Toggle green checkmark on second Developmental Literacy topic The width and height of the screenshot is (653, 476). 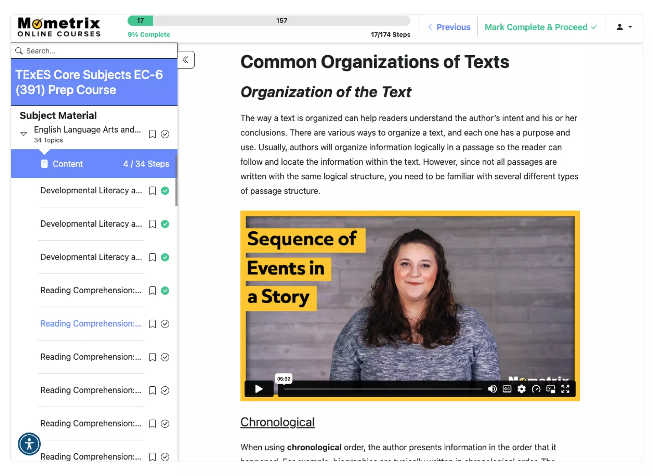click(x=165, y=224)
